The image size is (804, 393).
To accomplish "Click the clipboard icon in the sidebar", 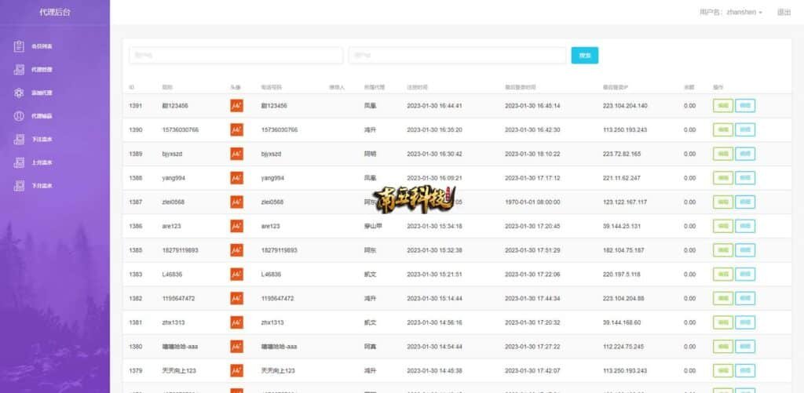I will (x=19, y=46).
